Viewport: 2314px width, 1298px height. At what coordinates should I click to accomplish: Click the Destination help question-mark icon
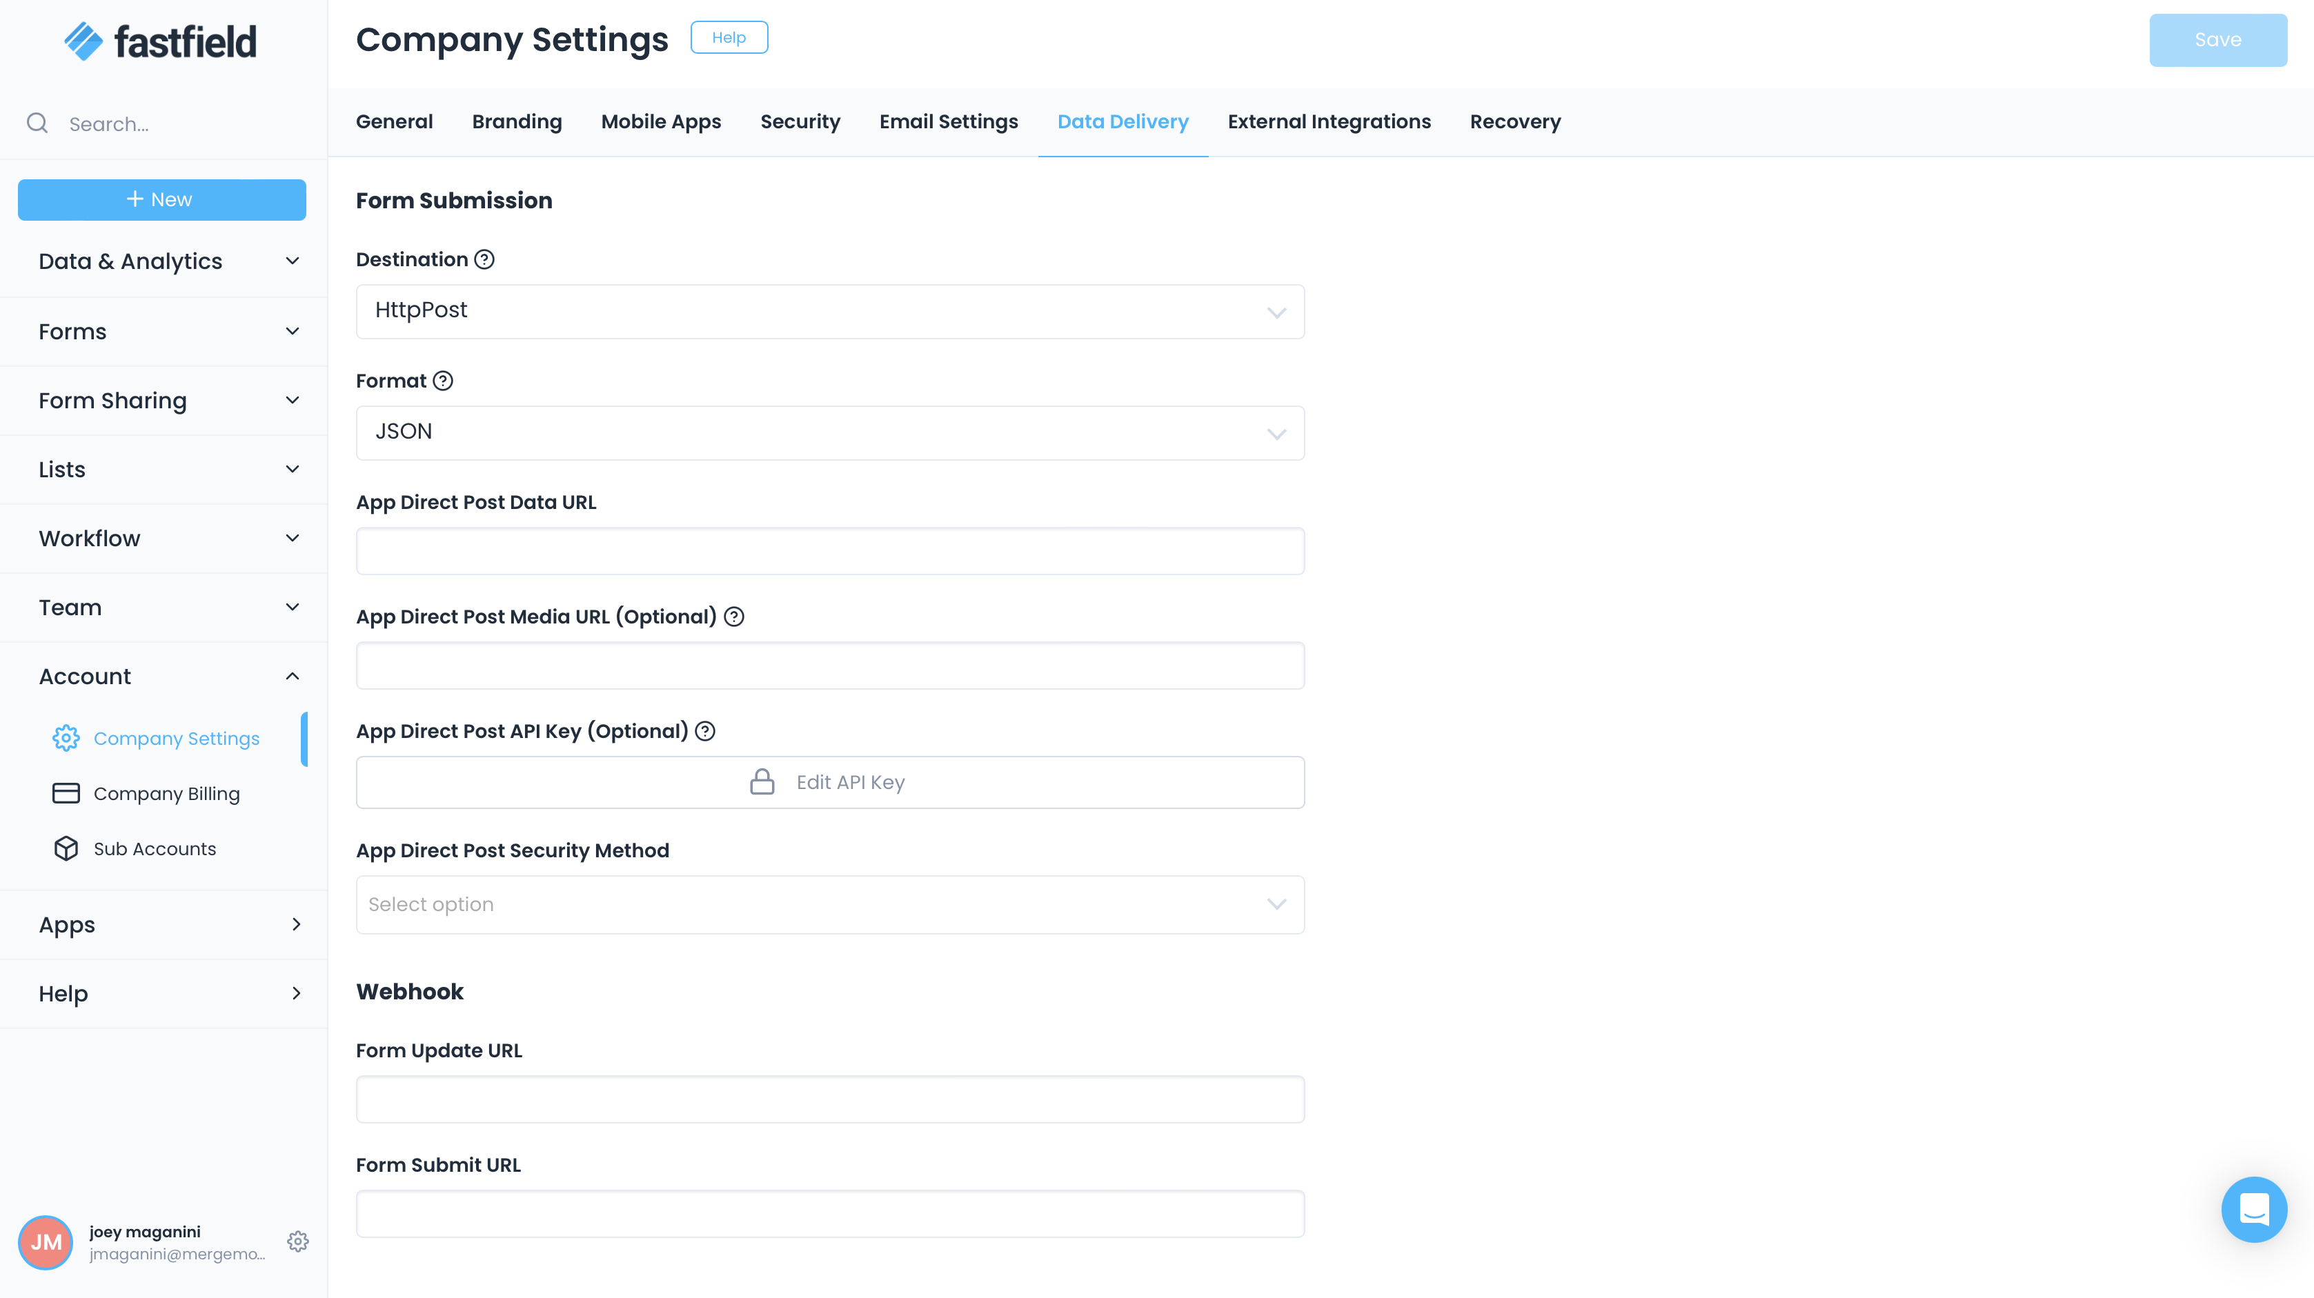tap(484, 259)
